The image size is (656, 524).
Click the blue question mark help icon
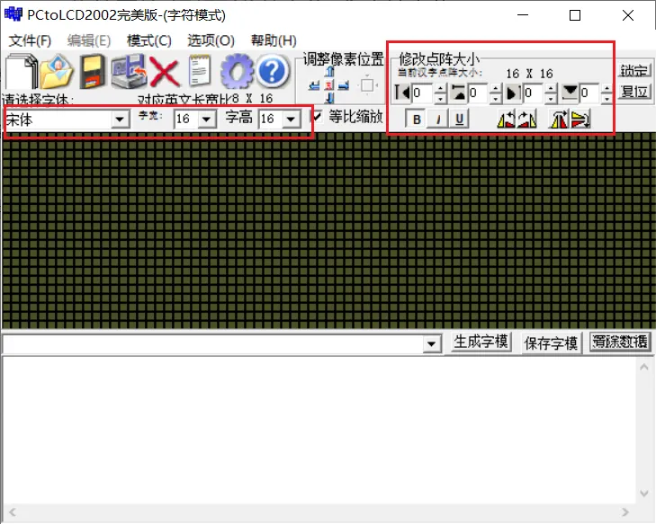[273, 72]
